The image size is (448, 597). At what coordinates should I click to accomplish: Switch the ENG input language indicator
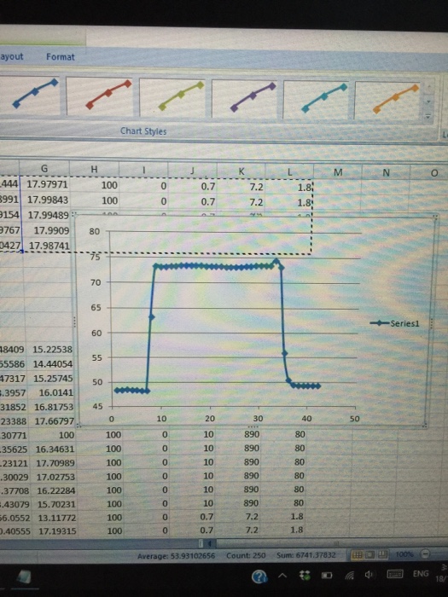click(421, 573)
